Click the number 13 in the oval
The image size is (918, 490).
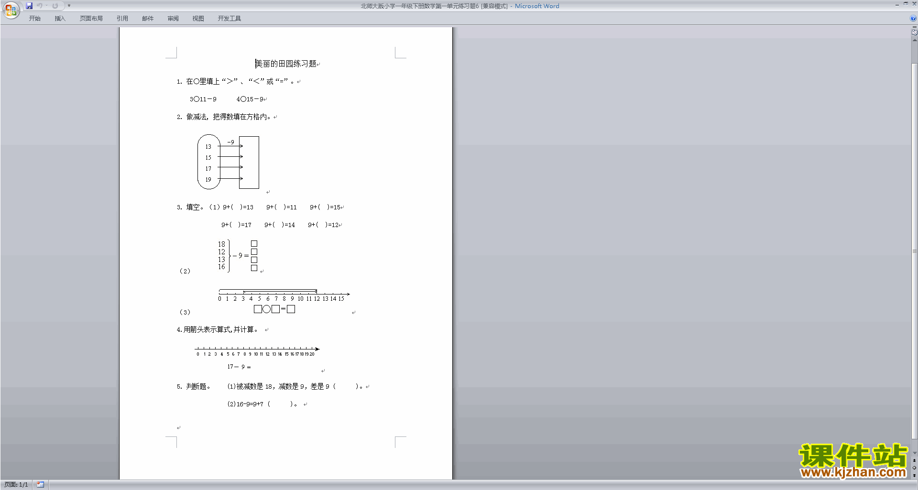pyautogui.click(x=208, y=147)
